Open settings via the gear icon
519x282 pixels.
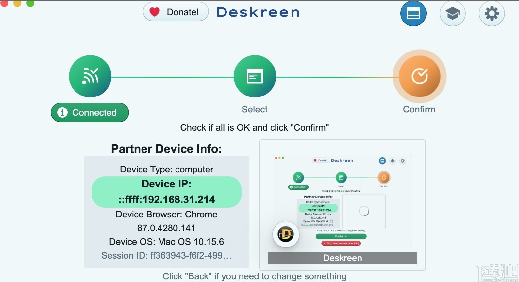coord(492,14)
